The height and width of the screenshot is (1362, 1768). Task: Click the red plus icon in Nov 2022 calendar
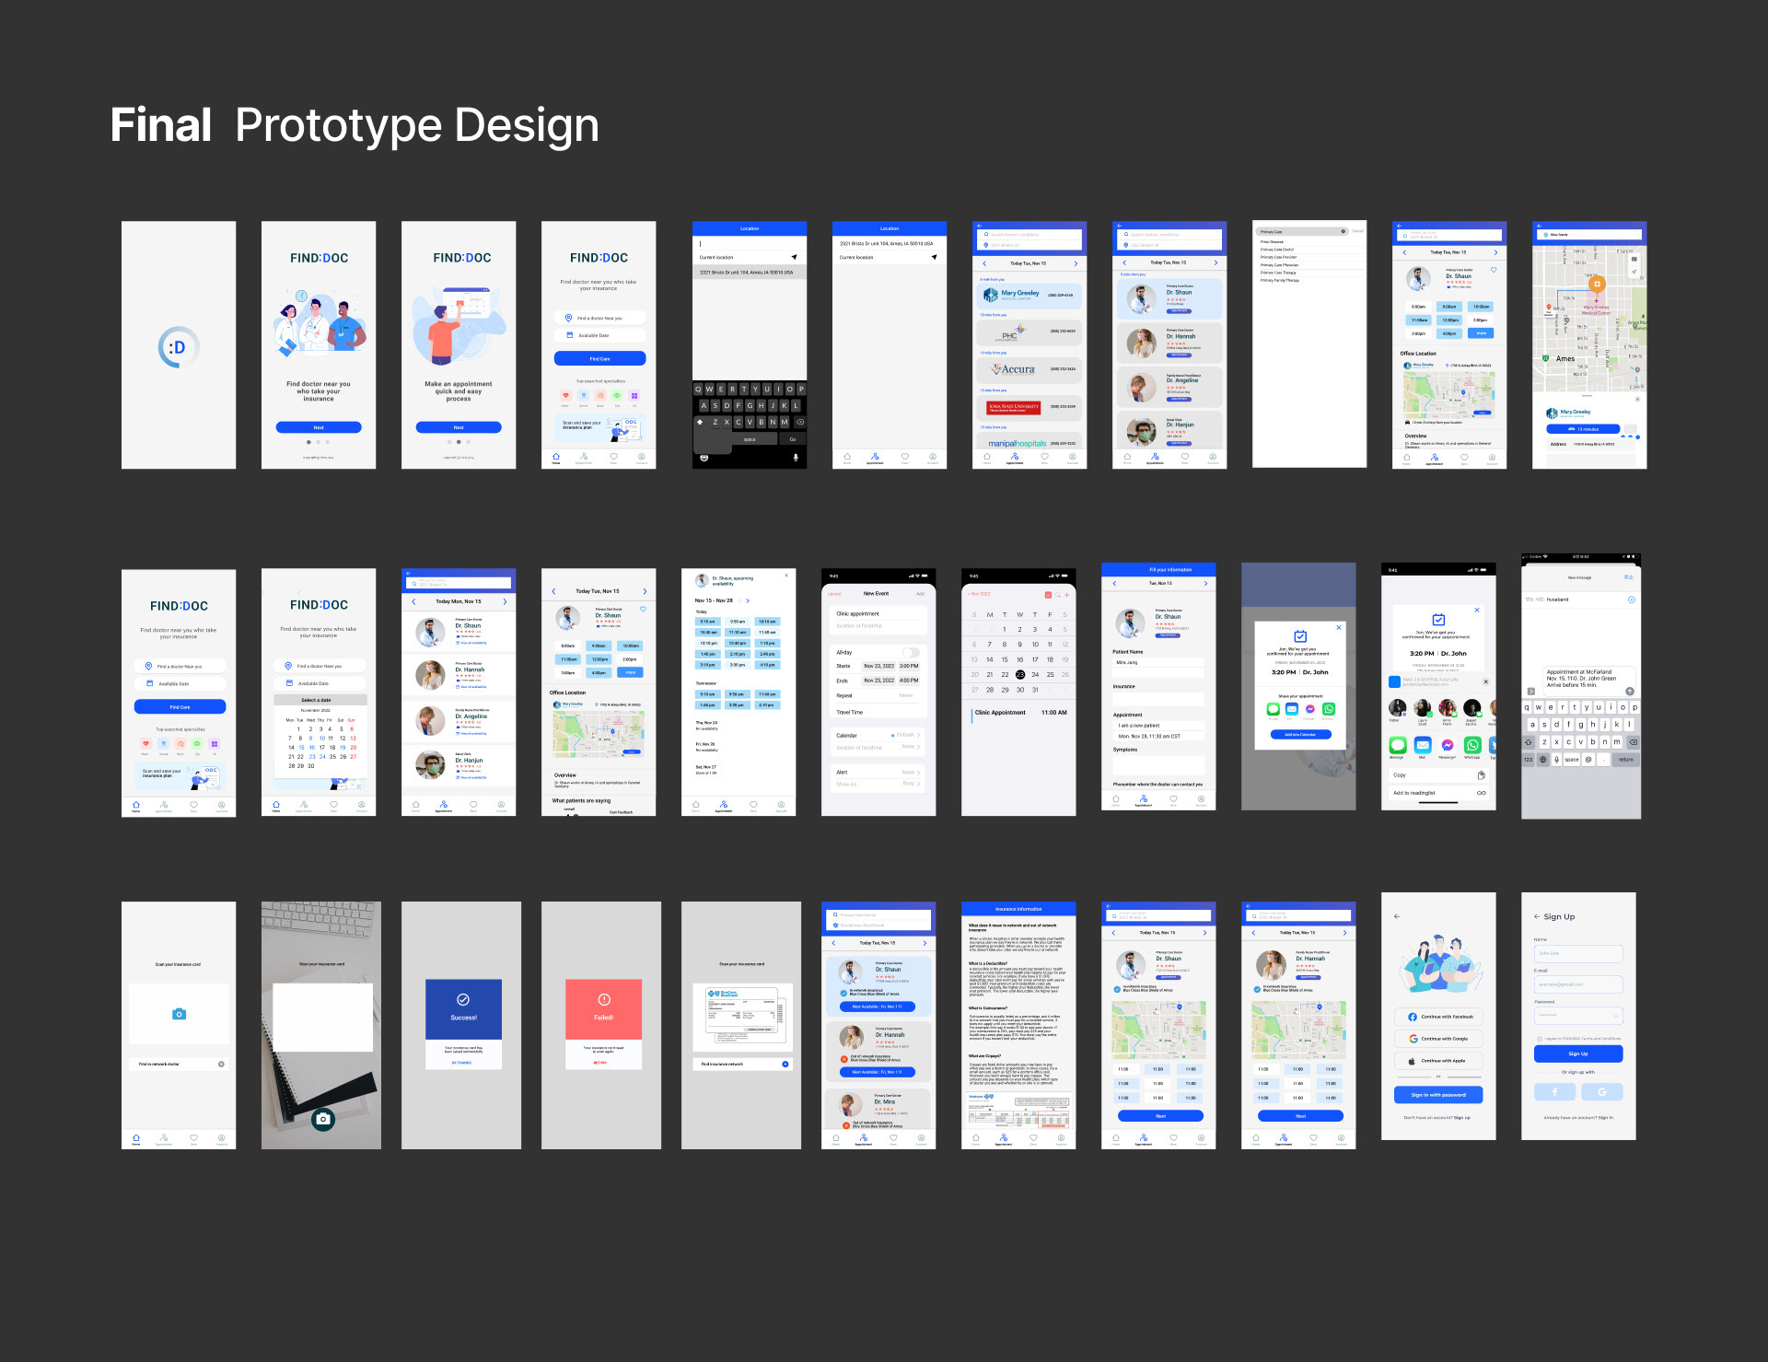(x=1066, y=595)
